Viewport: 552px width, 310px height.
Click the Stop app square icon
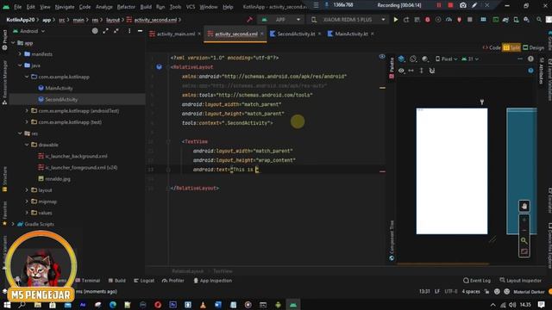point(469,20)
